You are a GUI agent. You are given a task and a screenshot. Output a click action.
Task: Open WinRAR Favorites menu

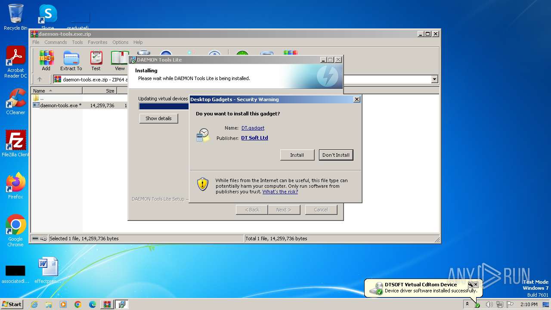click(x=98, y=42)
